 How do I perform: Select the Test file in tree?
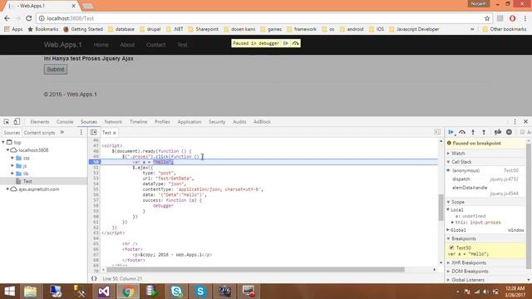pyautogui.click(x=27, y=181)
